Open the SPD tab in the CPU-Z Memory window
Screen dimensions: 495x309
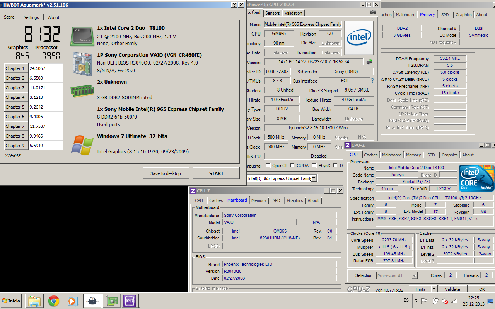tap(445, 15)
